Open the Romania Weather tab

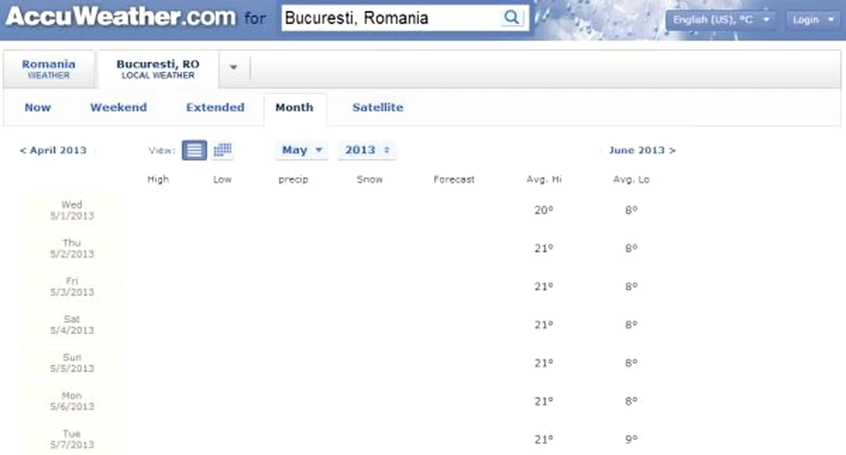(49, 69)
